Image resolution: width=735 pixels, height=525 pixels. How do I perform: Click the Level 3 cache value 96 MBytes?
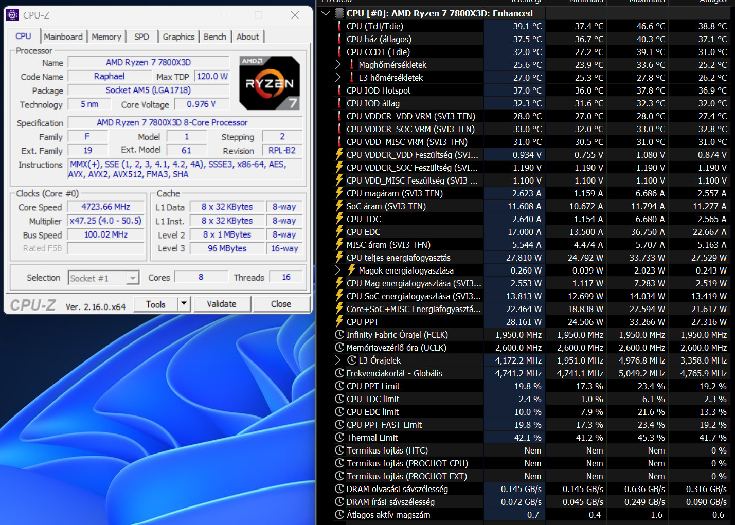(227, 248)
